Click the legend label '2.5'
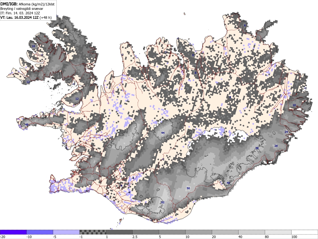 pos(135,237)
